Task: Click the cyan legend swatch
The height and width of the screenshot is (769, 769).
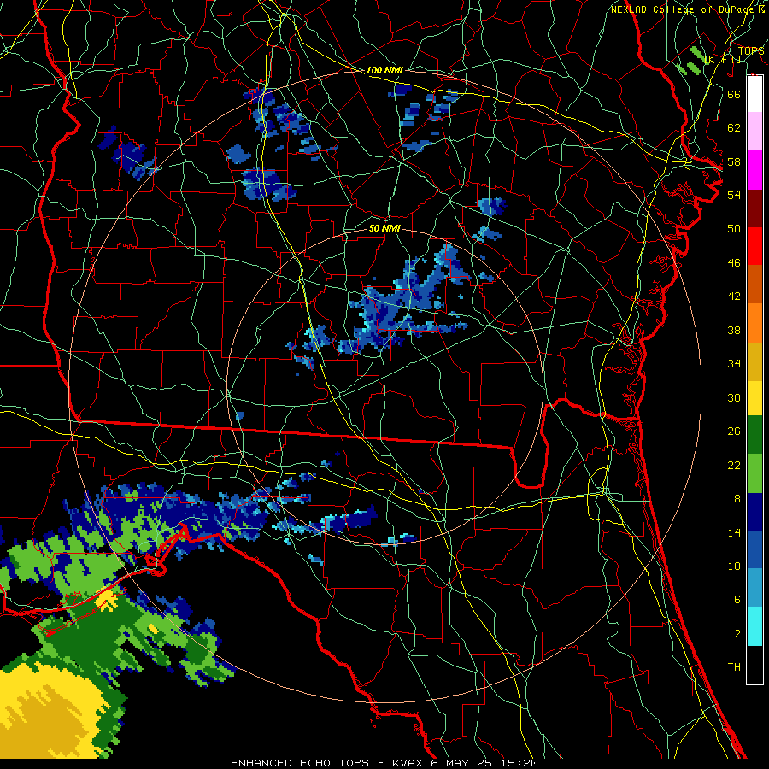Action: [754, 626]
